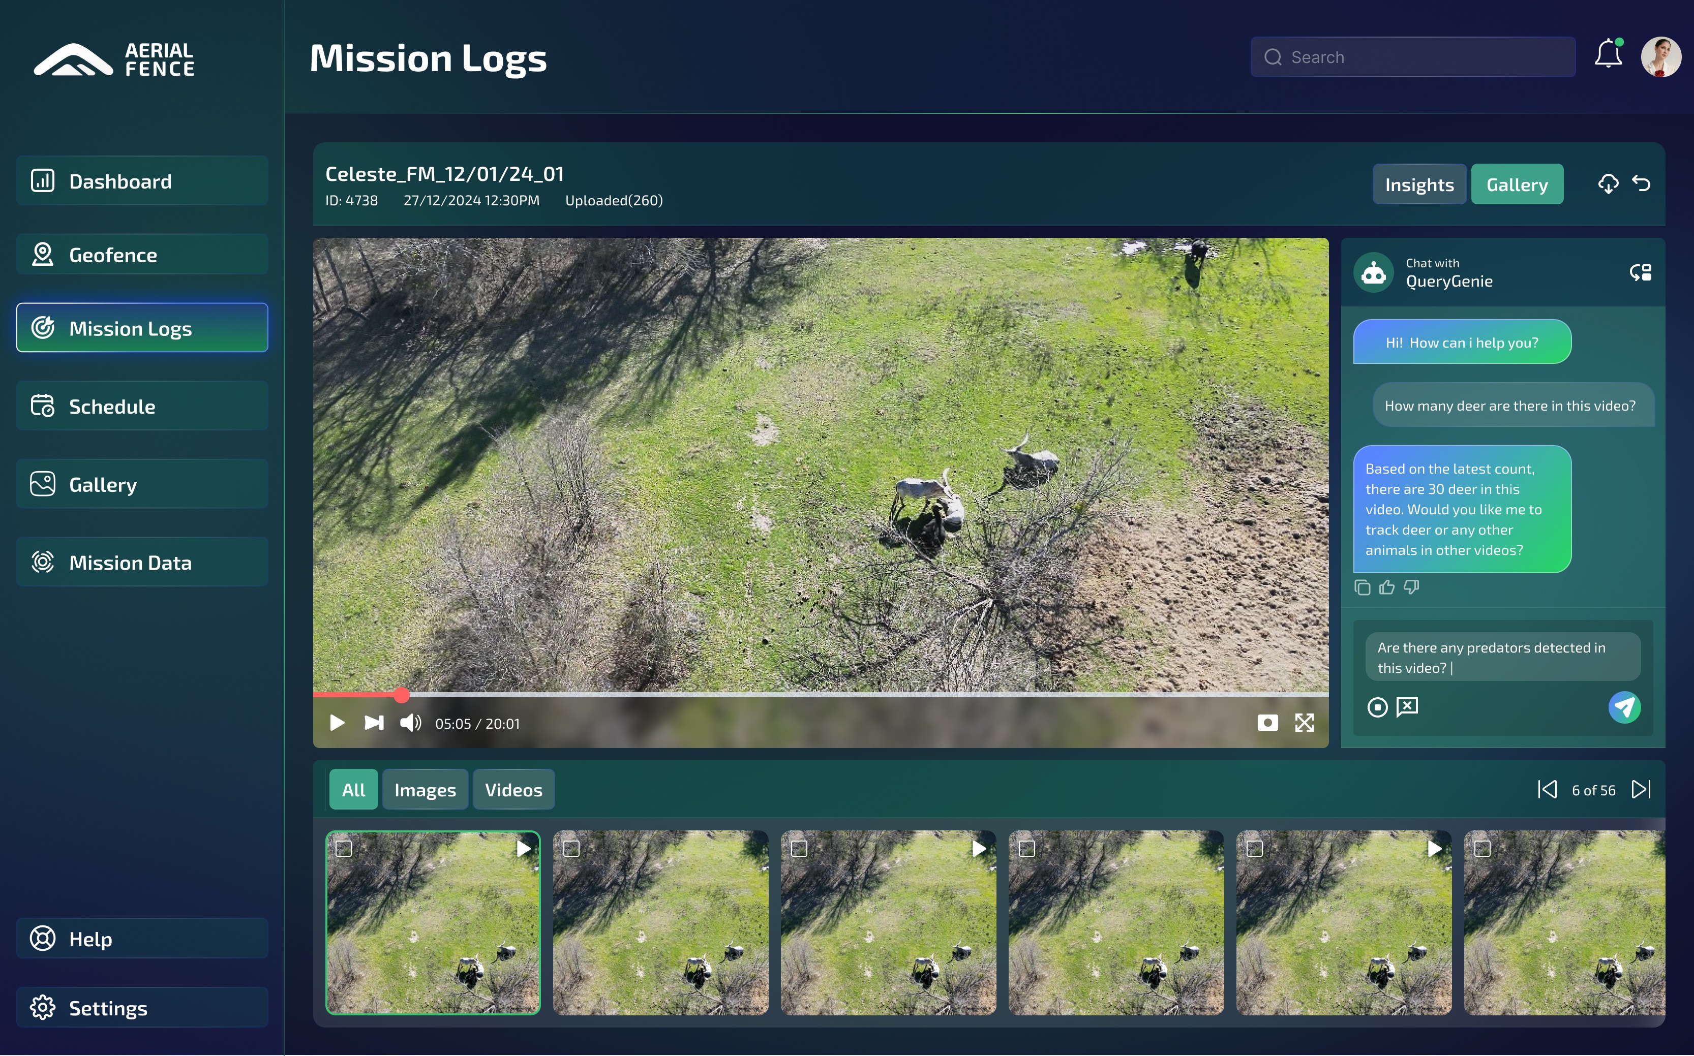Jump to the last gallery page
The image size is (1694, 1056).
pos(1641,790)
